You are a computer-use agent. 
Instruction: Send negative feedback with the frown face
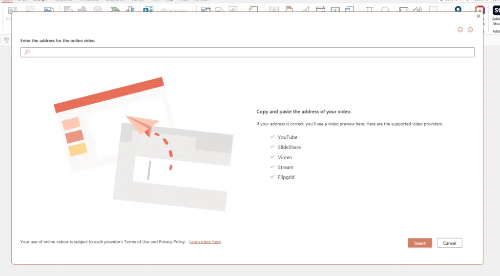tap(470, 30)
